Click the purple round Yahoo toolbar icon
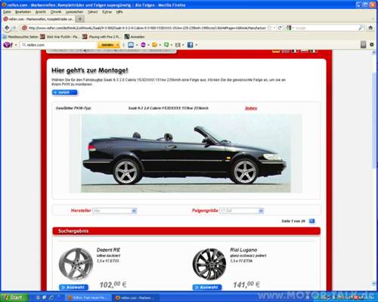This screenshot has height=302, width=378. click(x=143, y=45)
